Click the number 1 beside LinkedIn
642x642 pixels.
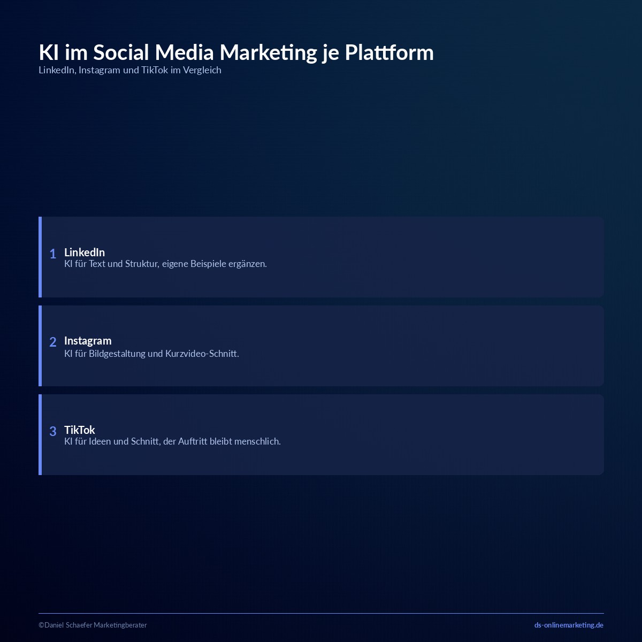point(52,254)
